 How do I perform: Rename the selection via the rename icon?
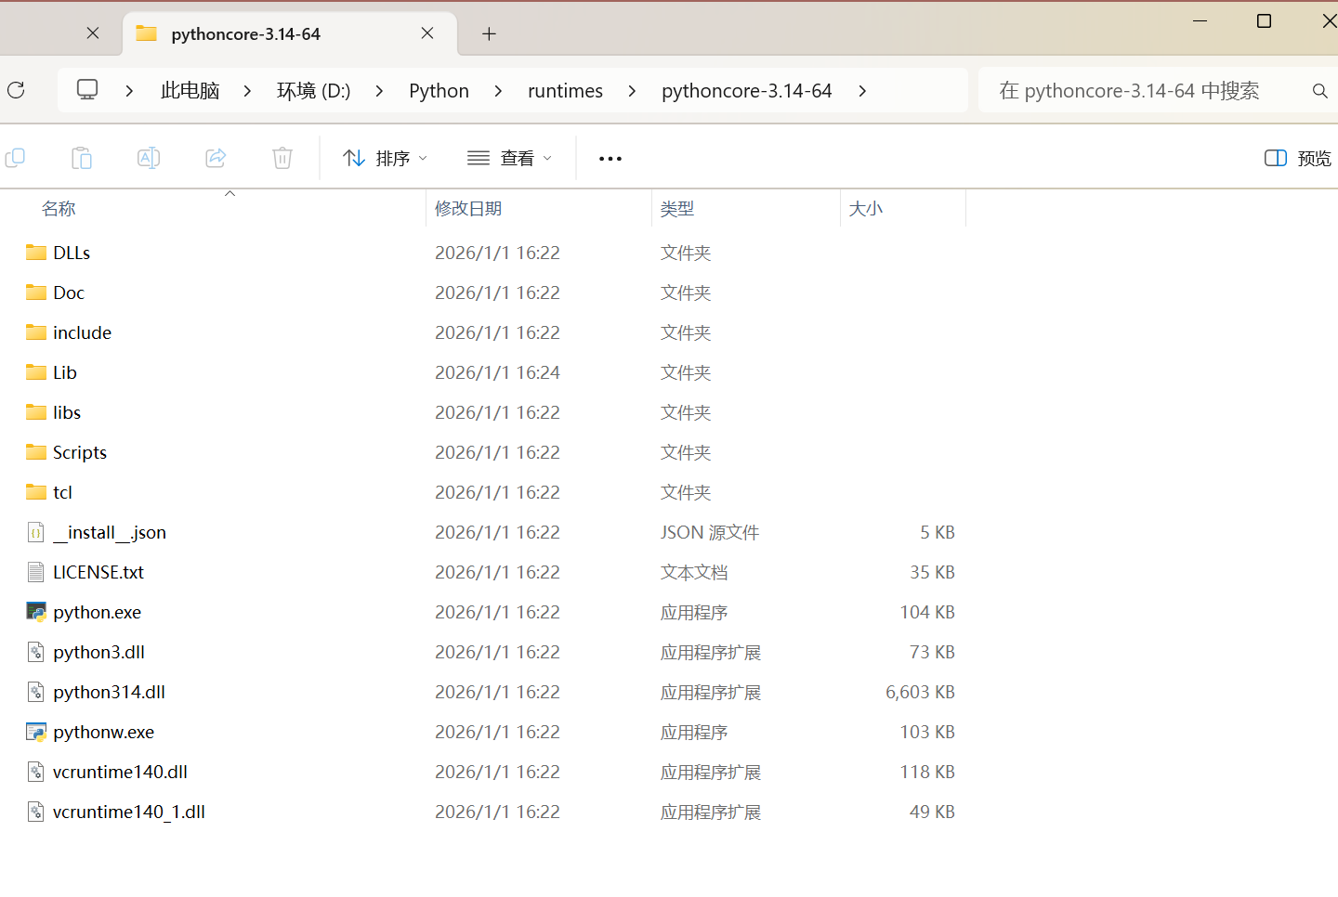coord(149,158)
